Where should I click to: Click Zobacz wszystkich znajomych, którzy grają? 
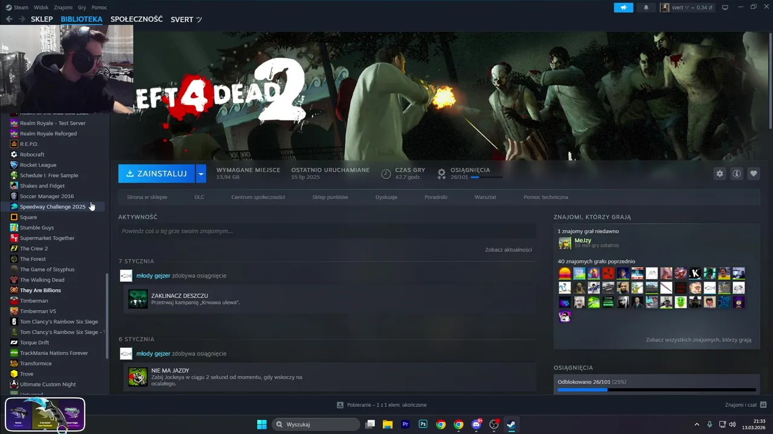(699, 340)
